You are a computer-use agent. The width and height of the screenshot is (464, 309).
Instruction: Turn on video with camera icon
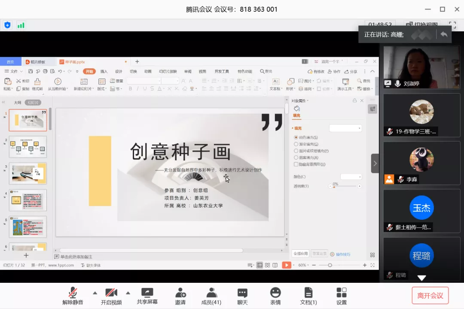click(111, 293)
